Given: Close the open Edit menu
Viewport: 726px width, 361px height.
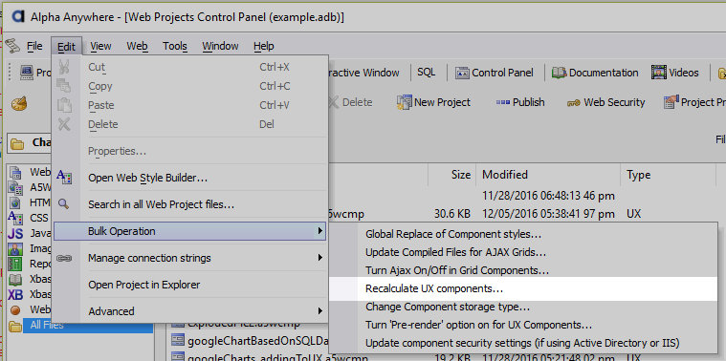Looking at the screenshot, I should click(x=67, y=46).
